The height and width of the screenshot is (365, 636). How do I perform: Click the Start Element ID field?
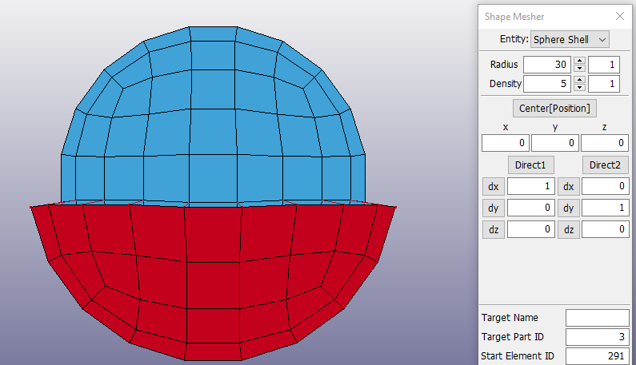598,355
